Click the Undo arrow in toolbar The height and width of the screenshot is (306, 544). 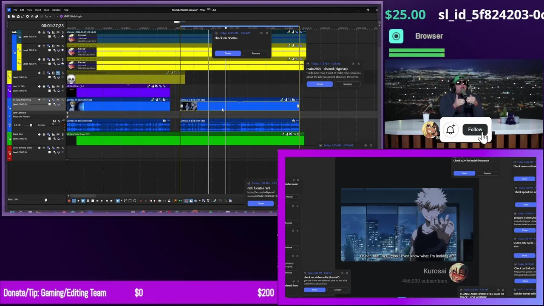46,16
